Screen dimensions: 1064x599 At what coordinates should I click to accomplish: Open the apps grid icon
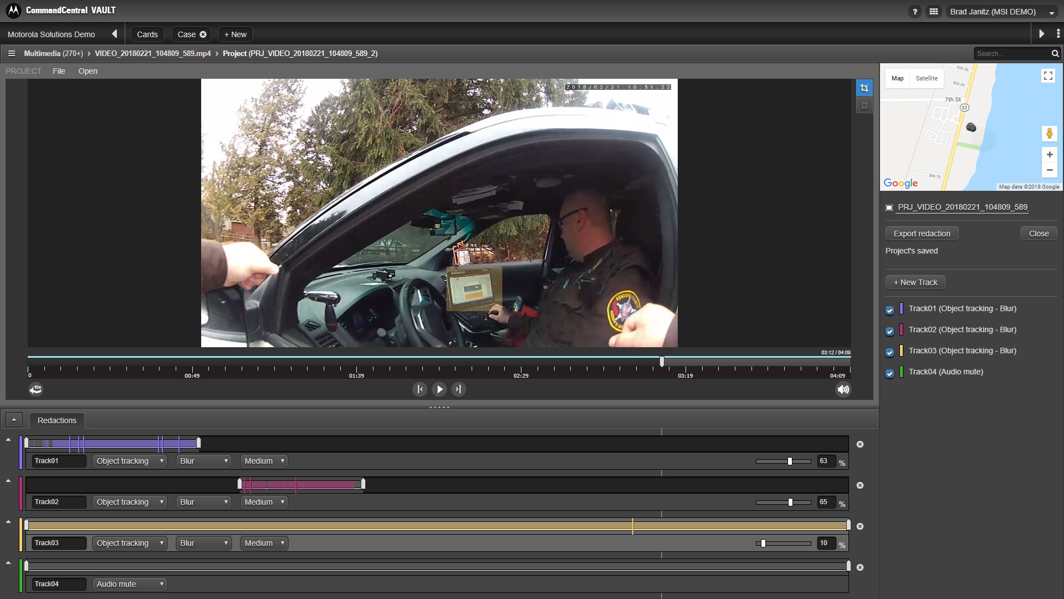click(x=934, y=12)
